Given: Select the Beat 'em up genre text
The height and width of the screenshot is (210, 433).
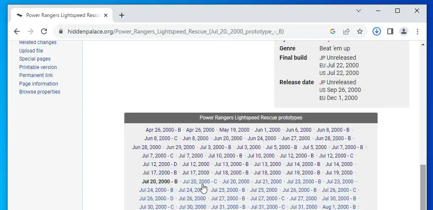Looking at the screenshot, I should pyautogui.click(x=334, y=48).
